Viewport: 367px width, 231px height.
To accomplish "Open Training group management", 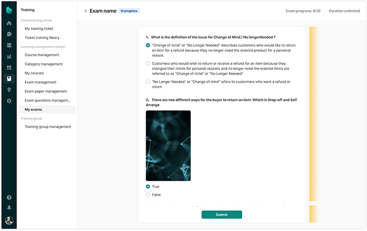I will [x=48, y=126].
